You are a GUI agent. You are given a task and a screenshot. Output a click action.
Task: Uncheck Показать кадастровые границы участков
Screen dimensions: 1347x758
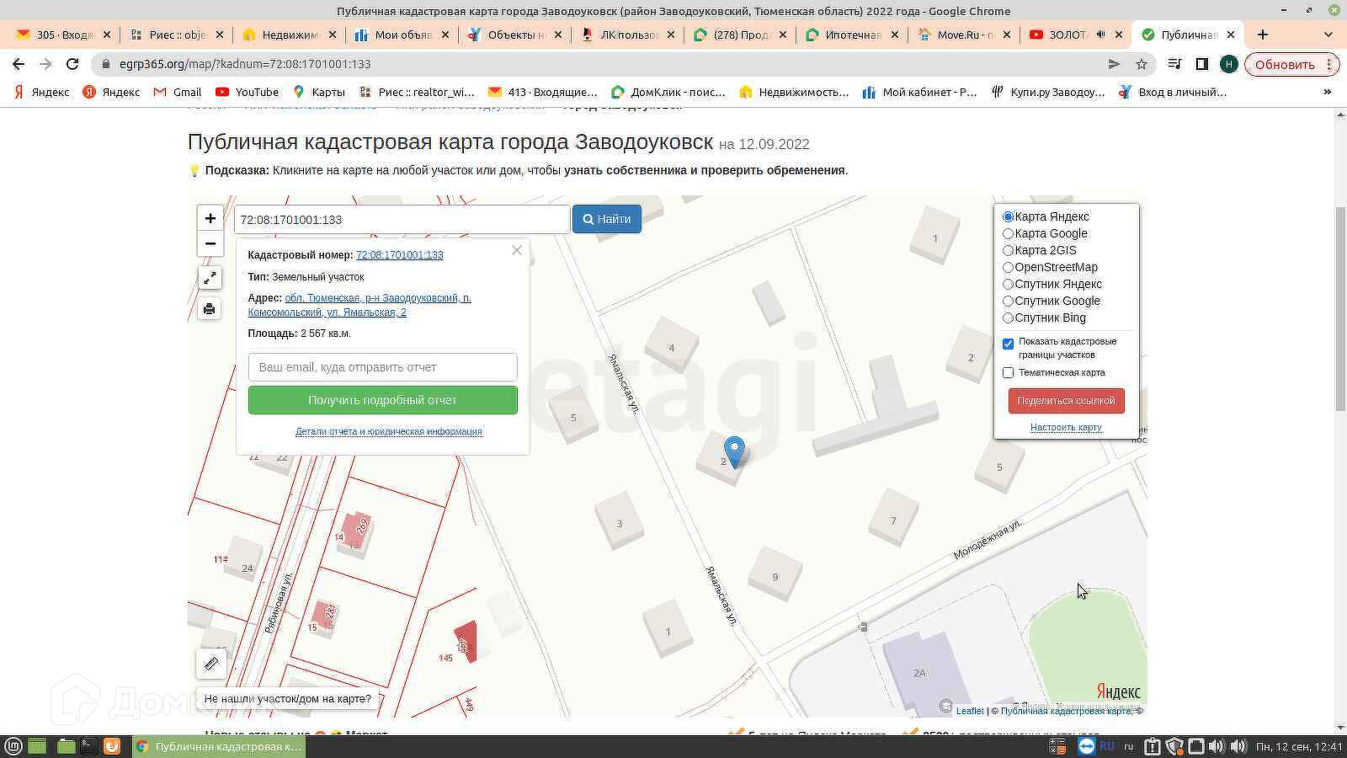pos(1008,344)
